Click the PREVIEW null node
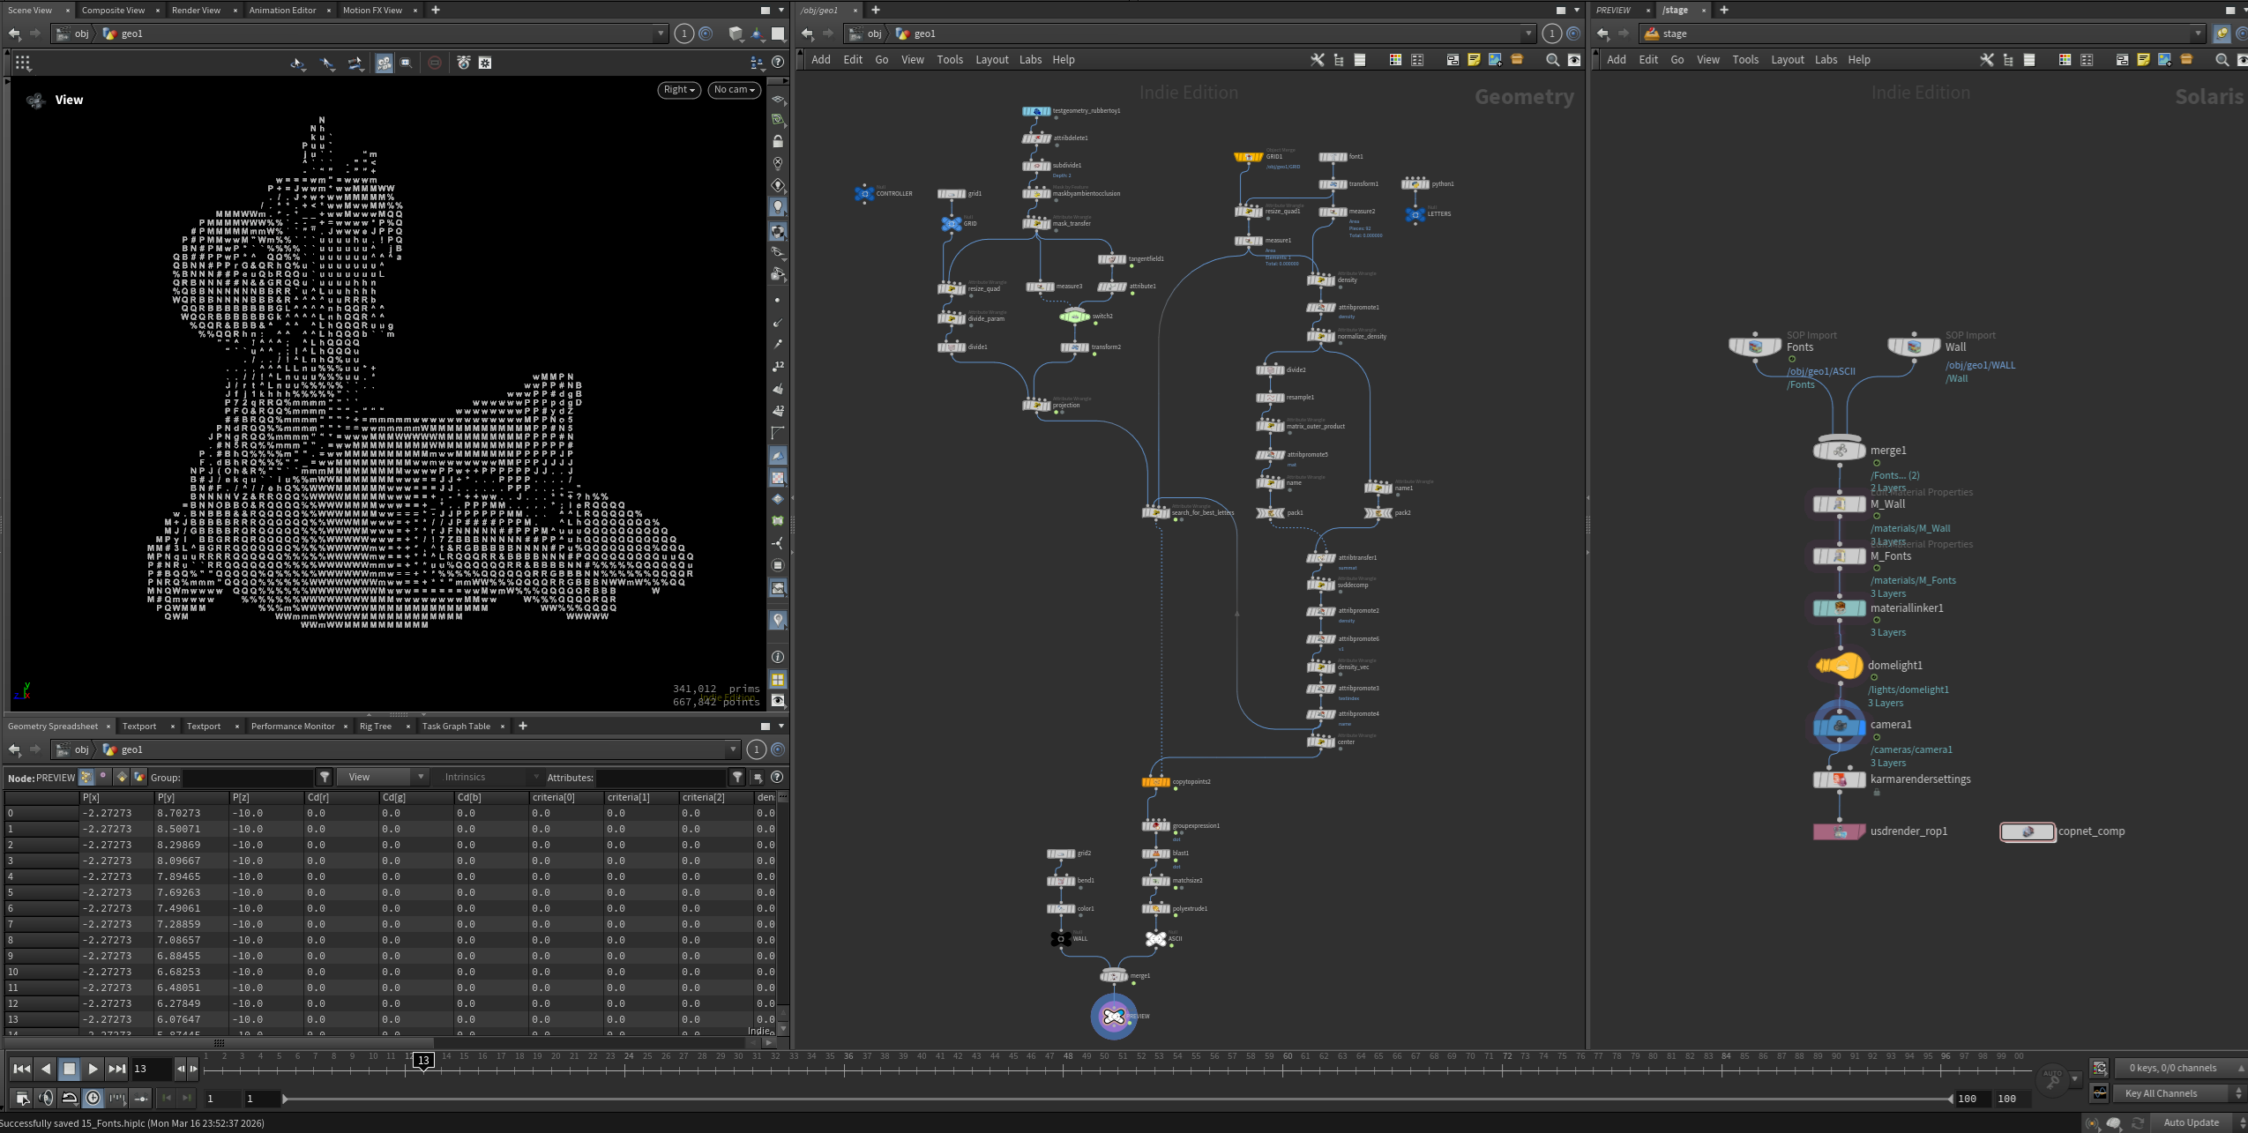Image resolution: width=2248 pixels, height=1133 pixels. tap(1113, 1017)
